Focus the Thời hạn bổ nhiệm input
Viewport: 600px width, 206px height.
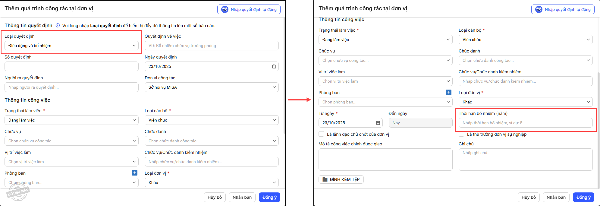tap(525, 123)
